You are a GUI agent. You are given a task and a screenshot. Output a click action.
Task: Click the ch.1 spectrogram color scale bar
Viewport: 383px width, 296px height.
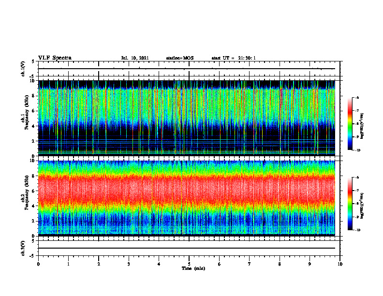point(350,124)
